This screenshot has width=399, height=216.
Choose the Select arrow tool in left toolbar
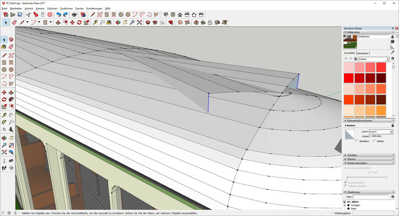tap(4, 39)
